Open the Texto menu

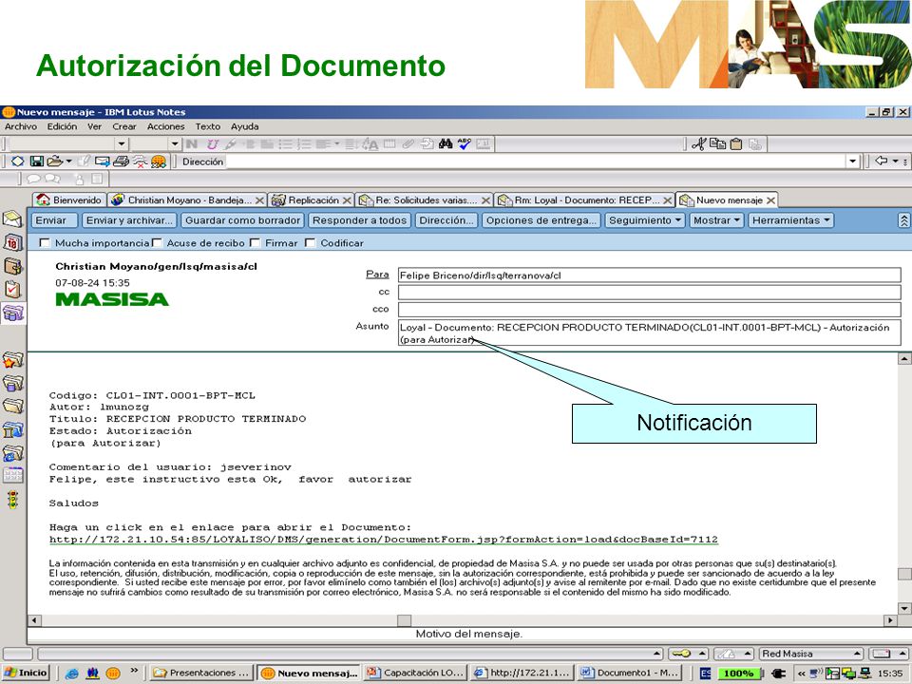(x=208, y=126)
